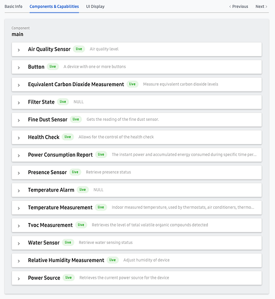Expand the Temperature Alarm chevron
The image size is (275, 299).
(19, 191)
